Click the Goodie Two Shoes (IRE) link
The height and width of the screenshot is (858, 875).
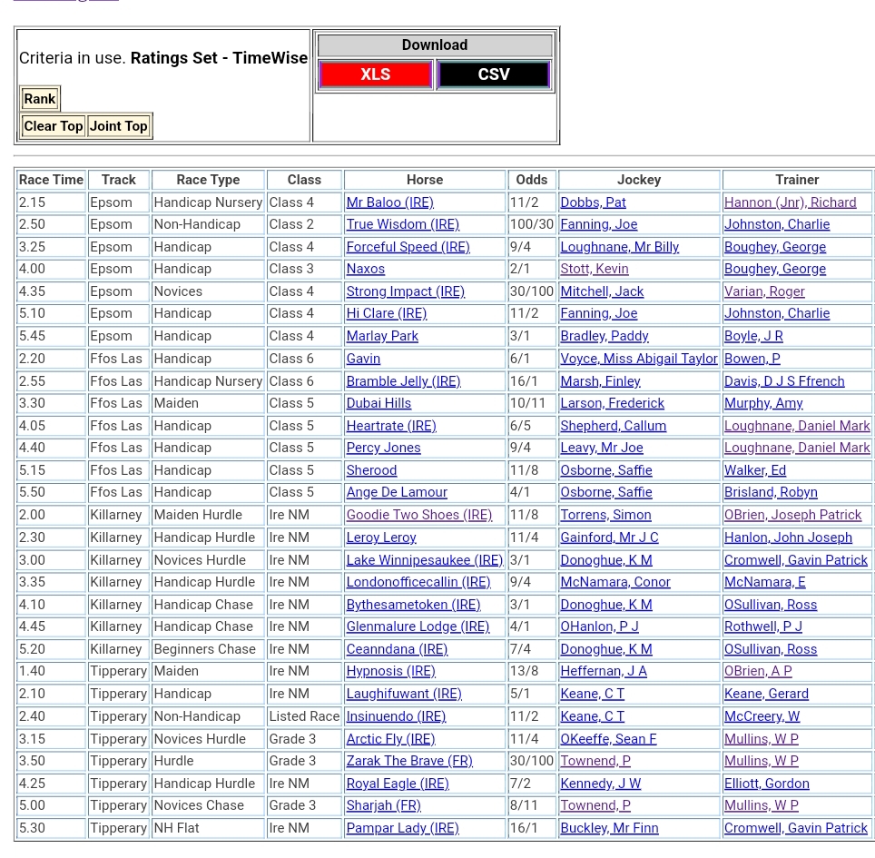[x=418, y=515]
